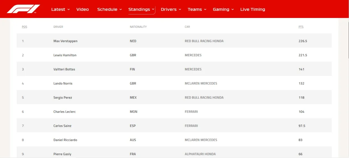Select Carlos Sainz driver name

(62, 126)
